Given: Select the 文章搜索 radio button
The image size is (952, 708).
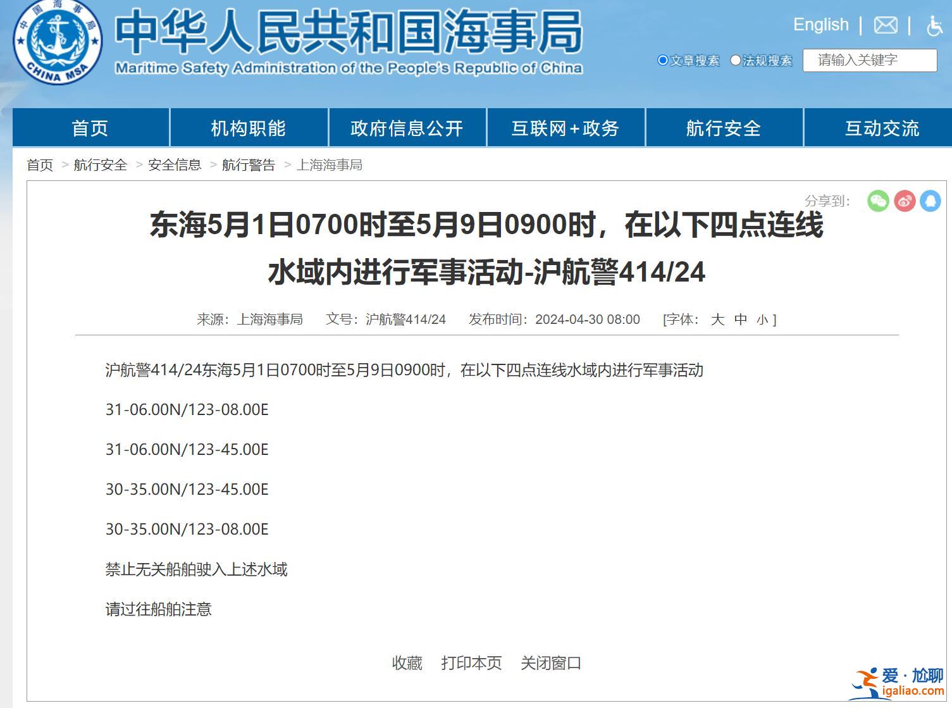Looking at the screenshot, I should [663, 61].
